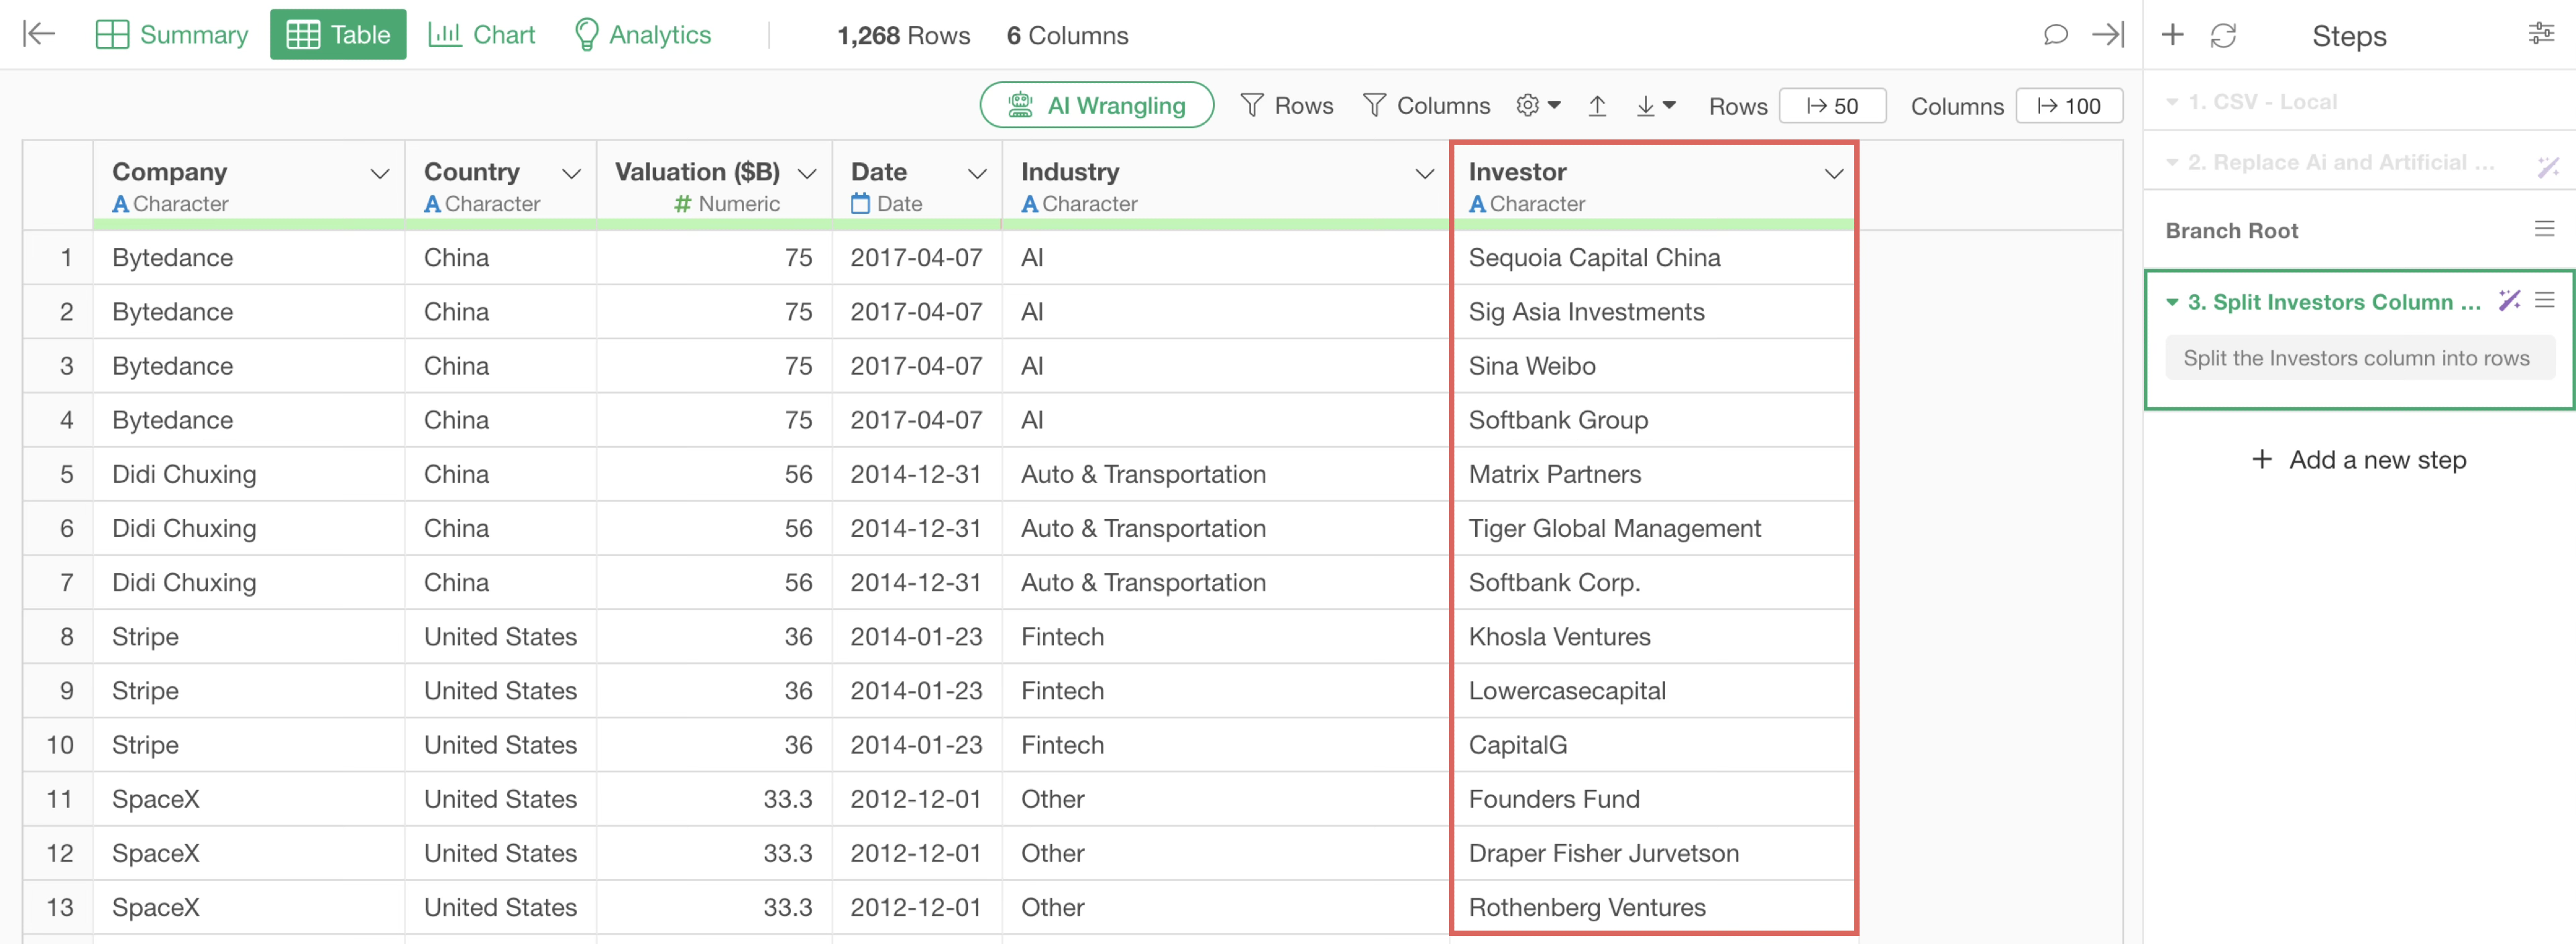Viewport: 2576px width, 944px height.
Task: Select the cell Sig Asia Investments
Action: click(1653, 312)
